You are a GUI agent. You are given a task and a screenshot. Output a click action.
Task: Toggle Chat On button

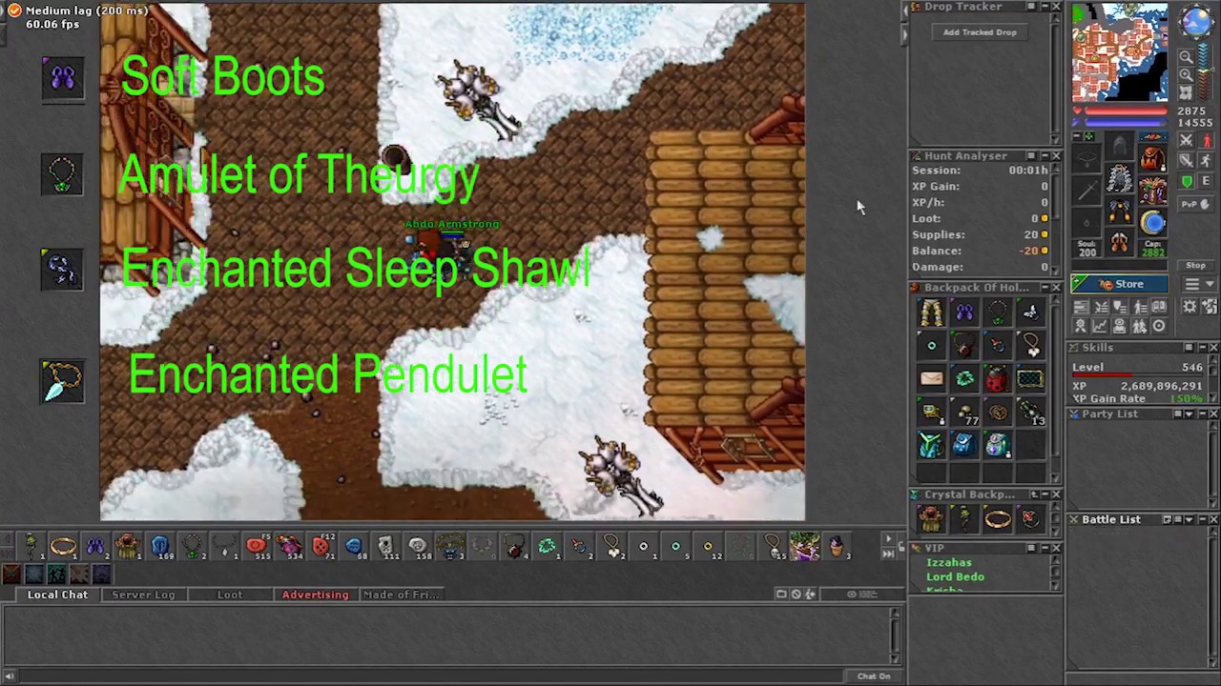coord(873,676)
